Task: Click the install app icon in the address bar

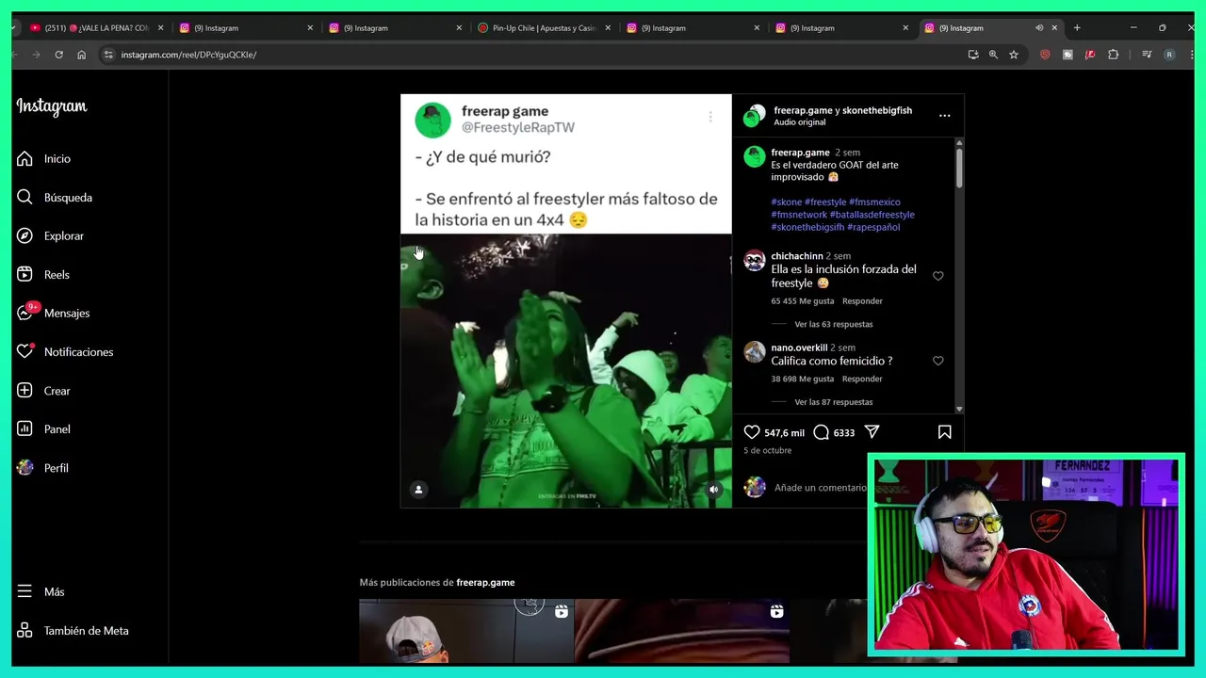Action: (x=973, y=55)
